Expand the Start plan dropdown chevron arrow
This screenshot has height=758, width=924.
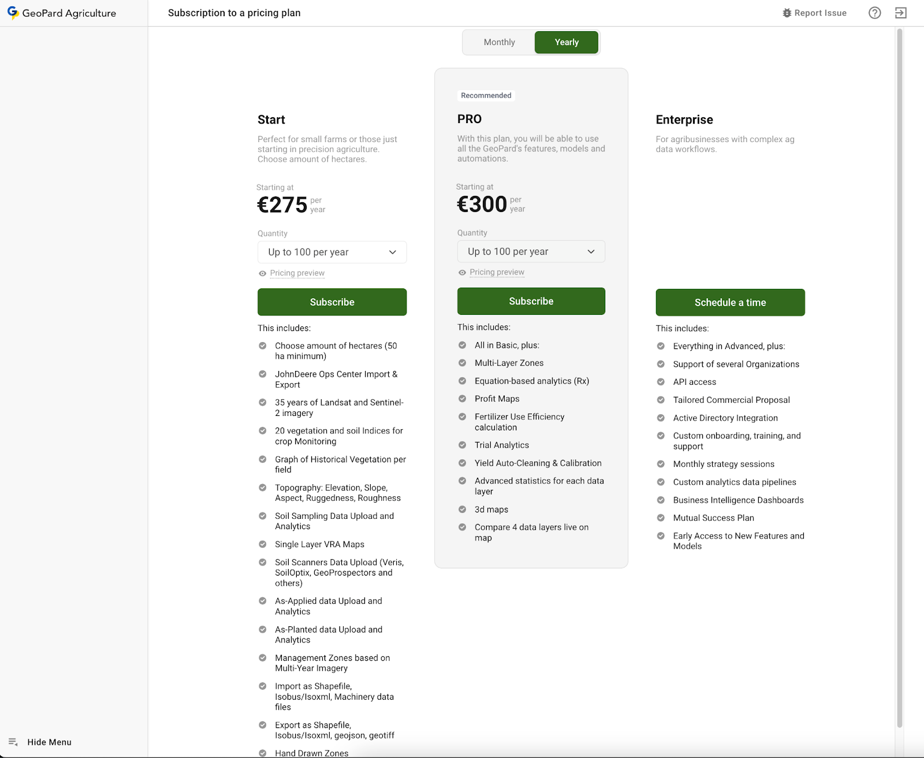coord(393,252)
